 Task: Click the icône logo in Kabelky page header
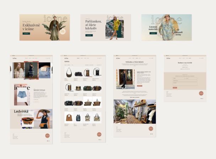point(66,58)
